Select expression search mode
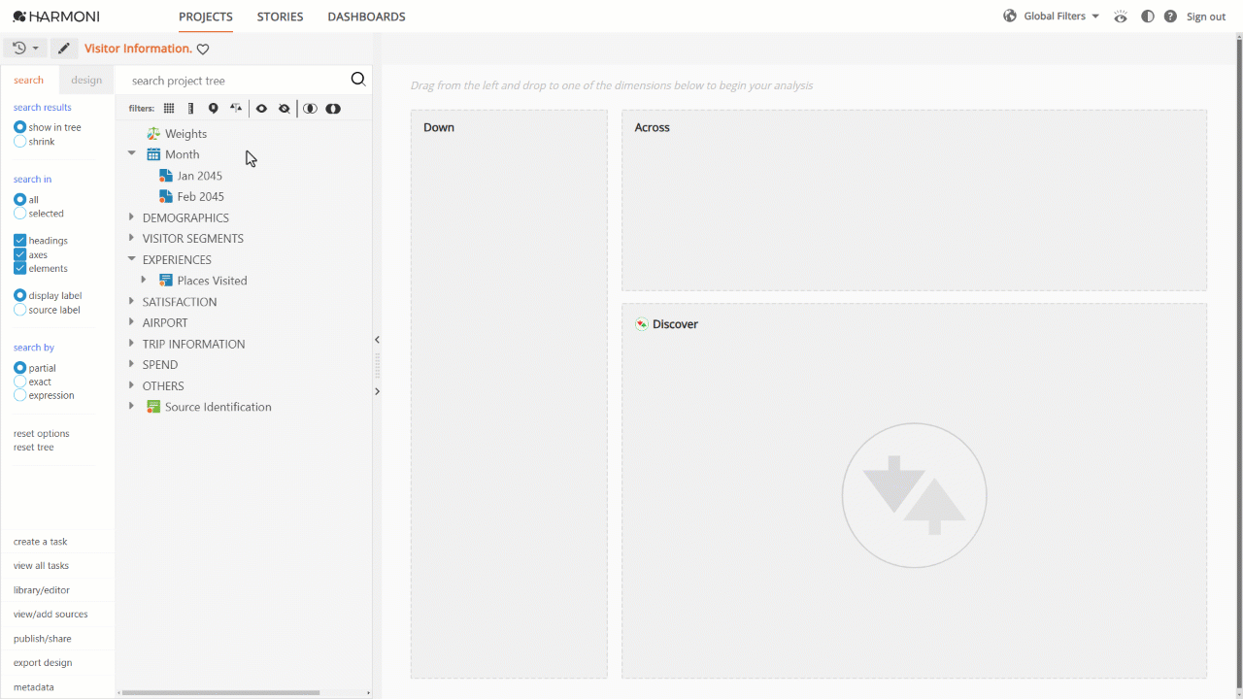Image resolution: width=1243 pixels, height=699 pixels. click(19, 395)
